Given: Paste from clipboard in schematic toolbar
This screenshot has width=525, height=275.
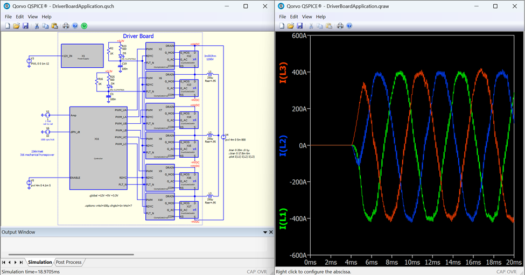Looking at the screenshot, I should (54, 26).
